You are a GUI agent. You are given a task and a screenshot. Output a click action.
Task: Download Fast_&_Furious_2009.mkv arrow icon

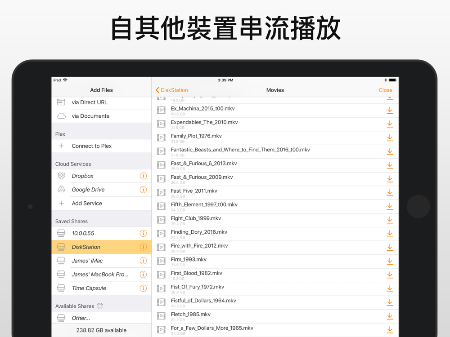pos(390,179)
